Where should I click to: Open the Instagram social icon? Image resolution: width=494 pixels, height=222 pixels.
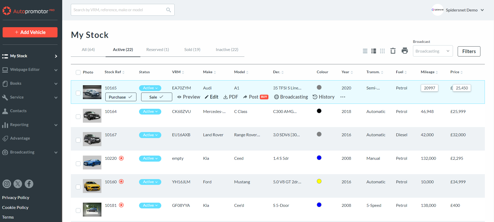click(7, 184)
